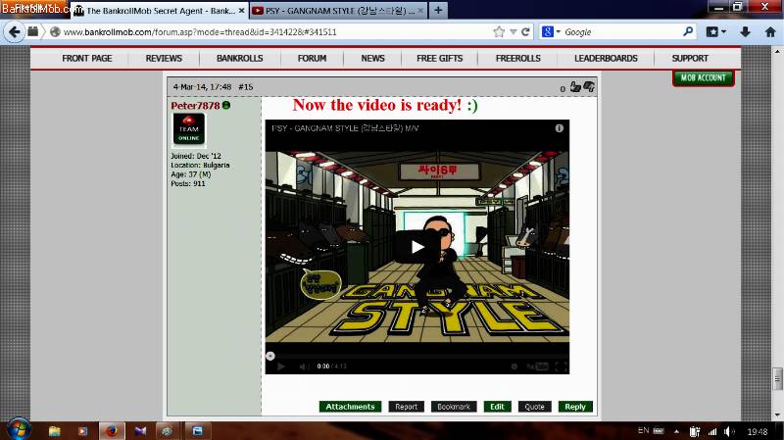Open the Google search engine selector dropdown

(x=551, y=32)
